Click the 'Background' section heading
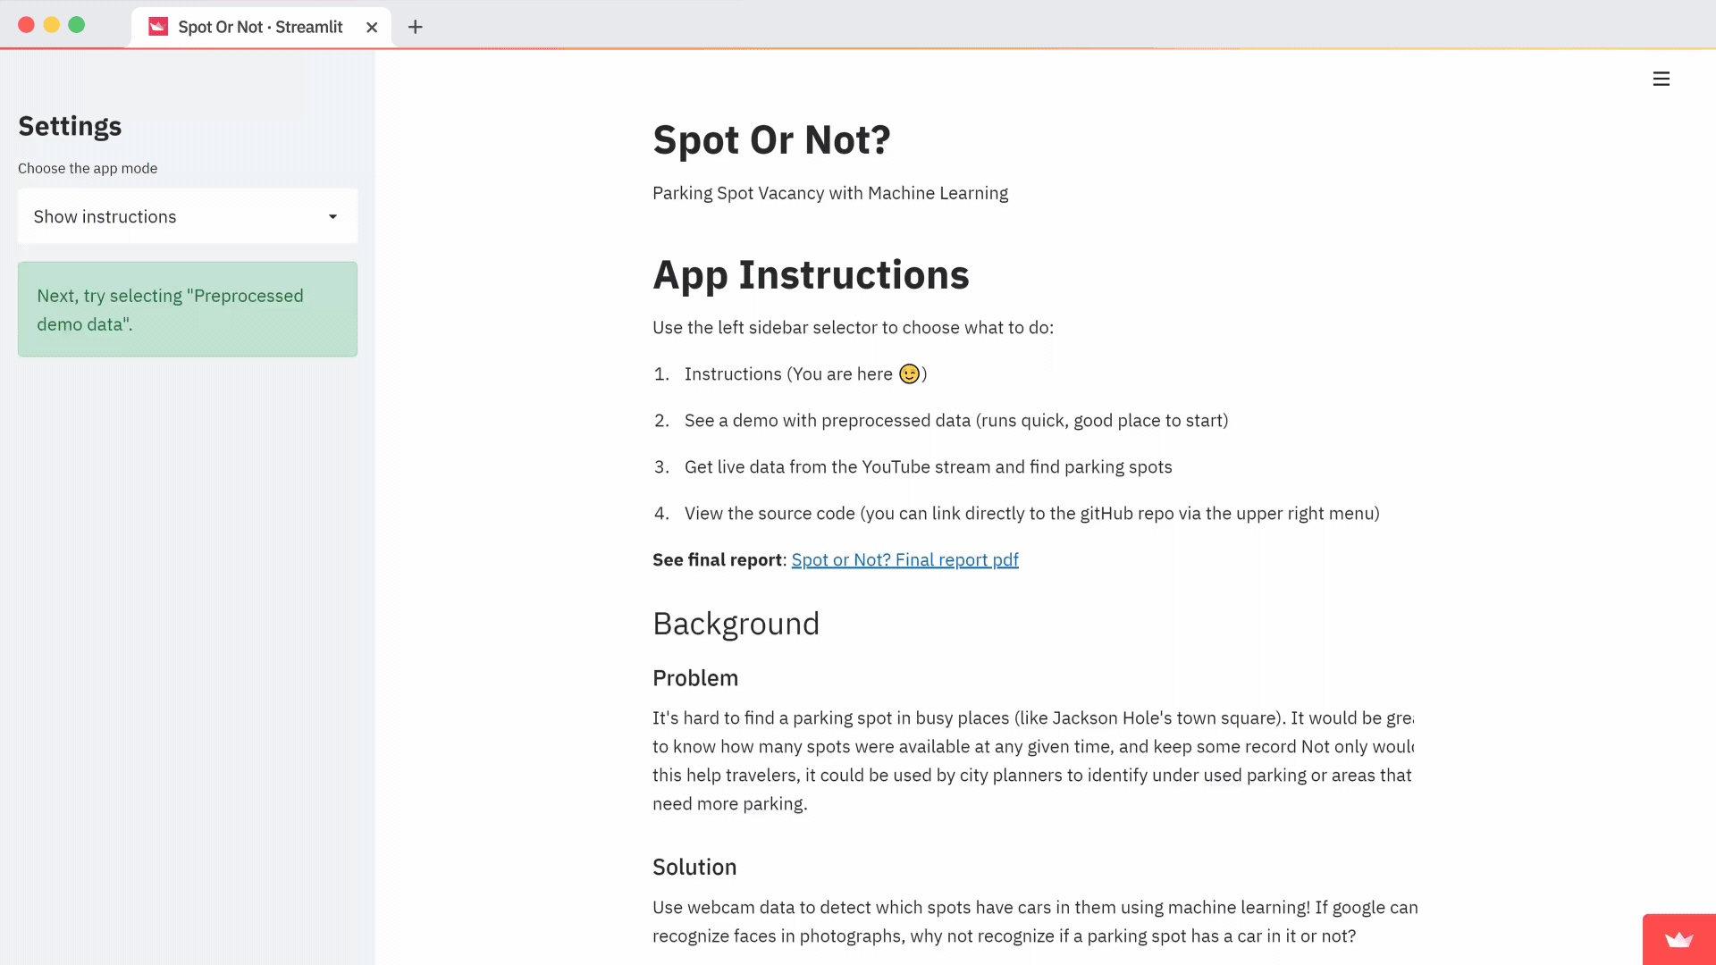This screenshot has width=1716, height=965. pyautogui.click(x=736, y=624)
